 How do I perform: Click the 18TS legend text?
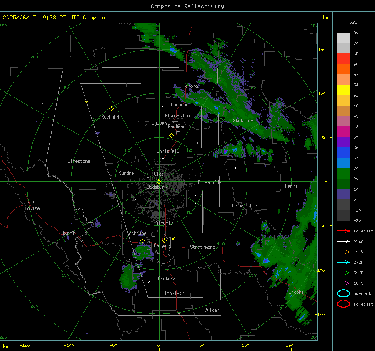[358, 283]
